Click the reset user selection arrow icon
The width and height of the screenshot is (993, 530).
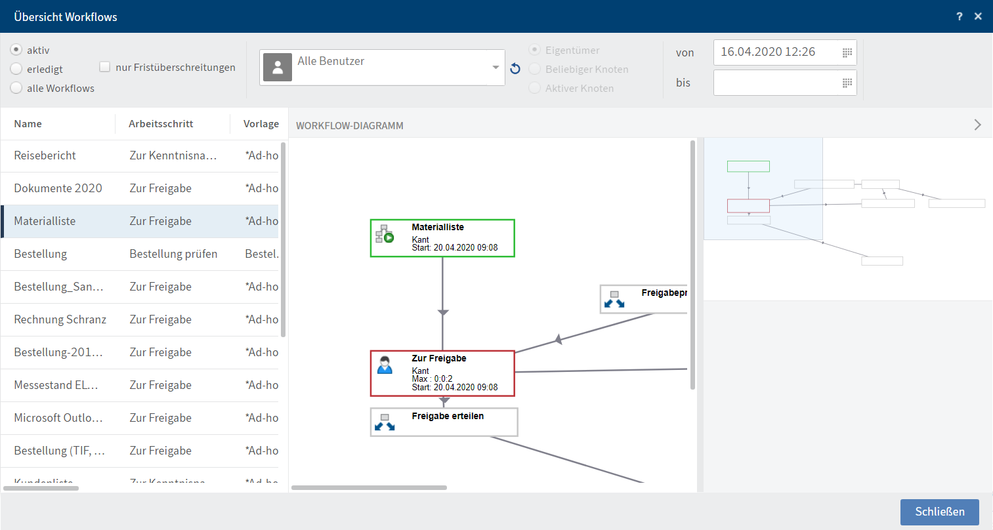515,68
